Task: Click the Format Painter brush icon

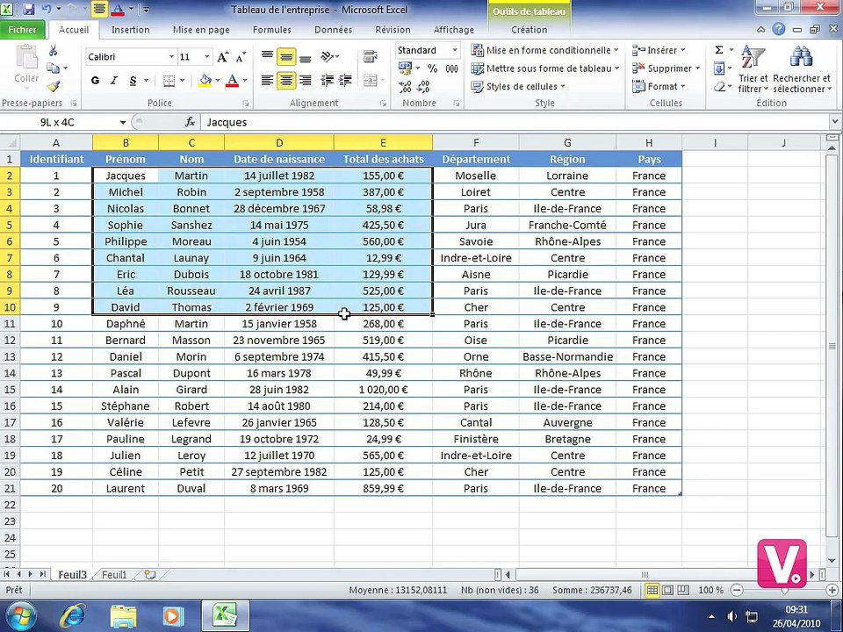Action: 54,86
